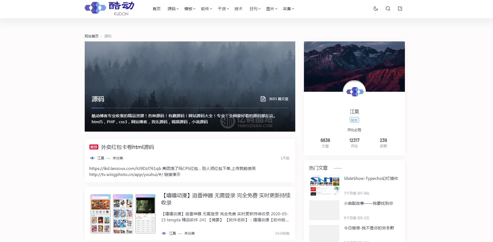This screenshot has height=242, width=493.
Task: Expand the 源码 dropdown in the navigation bar
Action: tap(173, 9)
